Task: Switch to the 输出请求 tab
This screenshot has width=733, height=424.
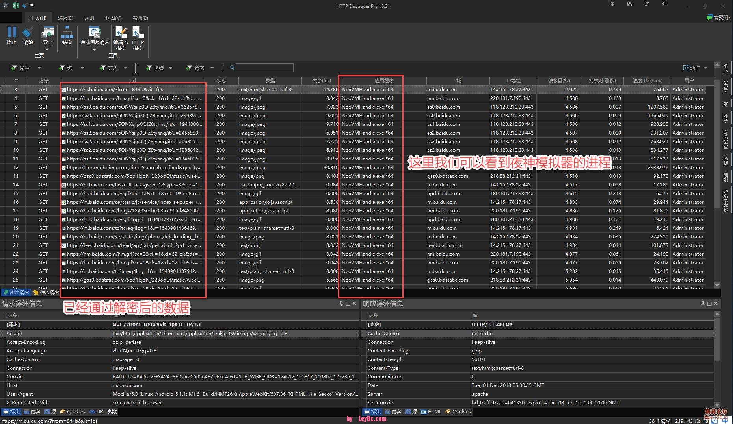Action: point(16,292)
